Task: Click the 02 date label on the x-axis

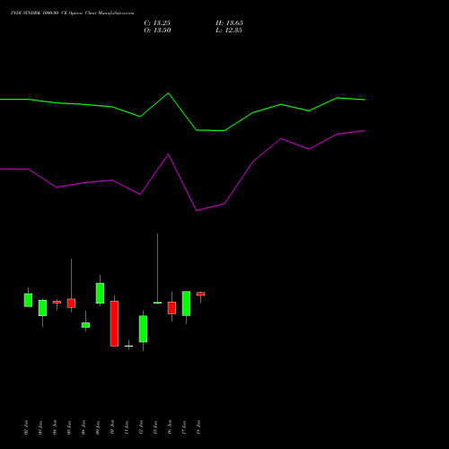Action: pyautogui.click(x=26, y=427)
